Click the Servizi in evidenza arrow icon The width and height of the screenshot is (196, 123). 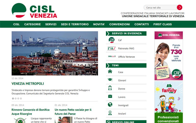pyautogui.click(x=108, y=34)
